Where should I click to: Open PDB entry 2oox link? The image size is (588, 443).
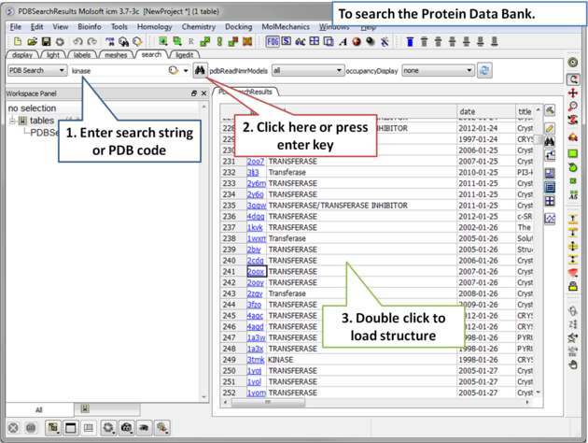(255, 271)
